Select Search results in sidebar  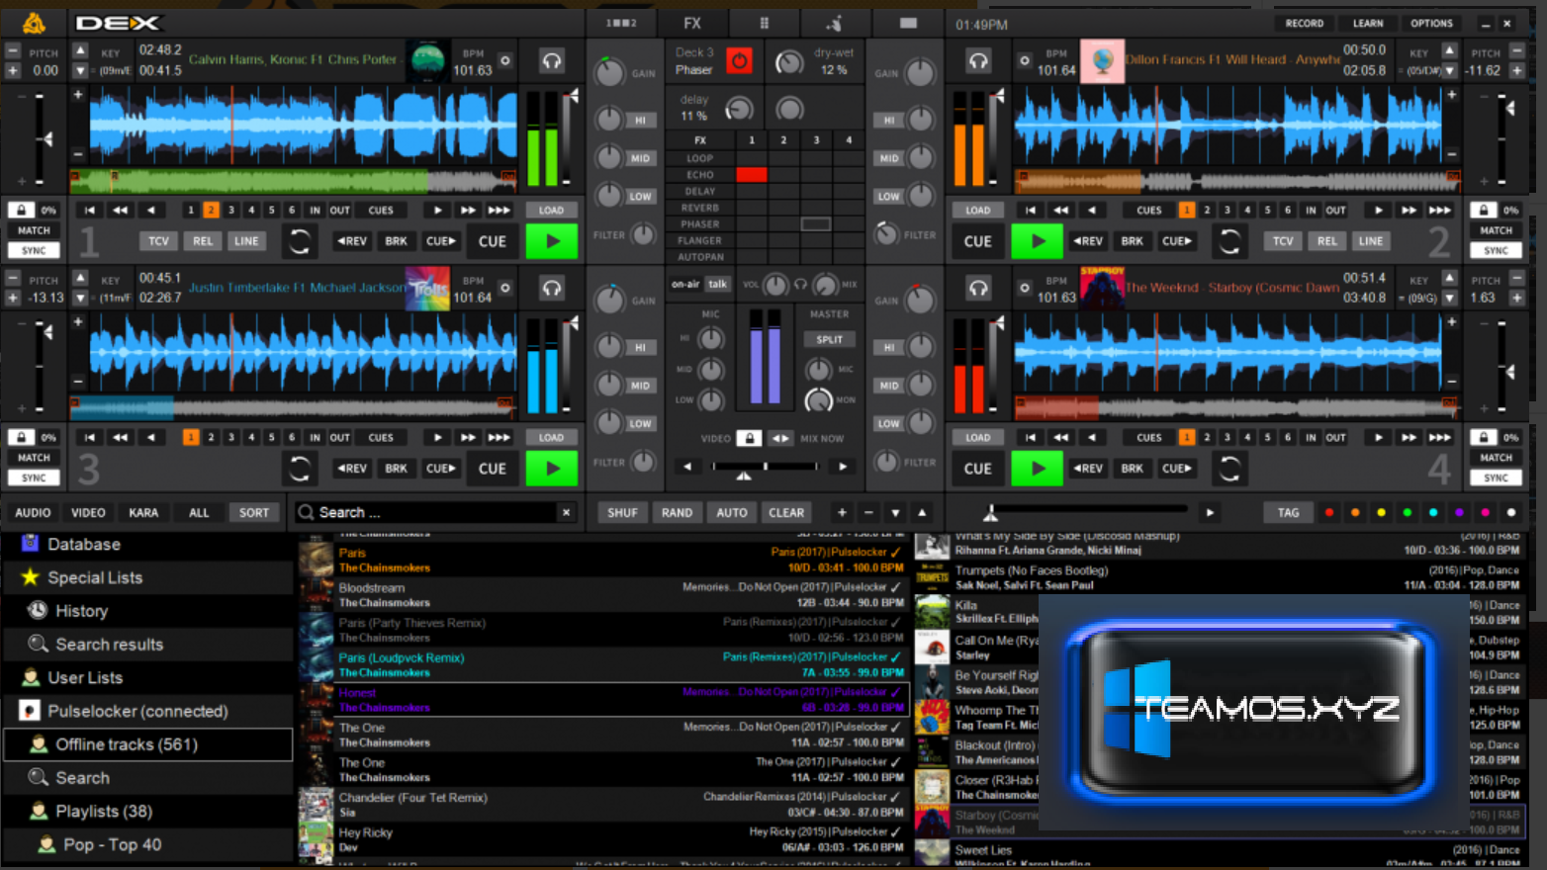[148, 645]
